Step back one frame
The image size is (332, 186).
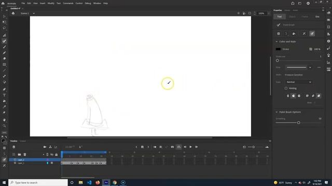185,147
